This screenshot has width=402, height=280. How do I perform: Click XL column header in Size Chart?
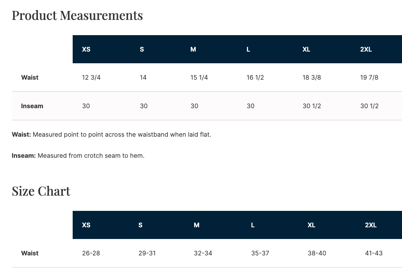(311, 225)
